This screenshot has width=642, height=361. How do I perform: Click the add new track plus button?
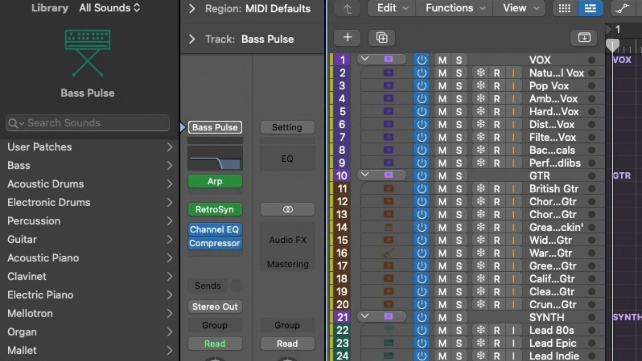click(x=347, y=37)
